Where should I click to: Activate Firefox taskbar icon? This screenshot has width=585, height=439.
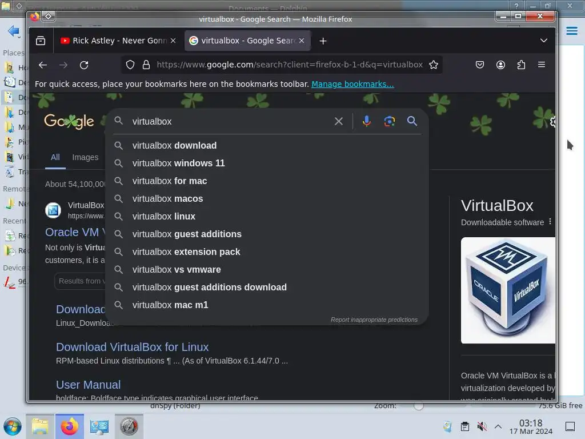[x=69, y=426]
